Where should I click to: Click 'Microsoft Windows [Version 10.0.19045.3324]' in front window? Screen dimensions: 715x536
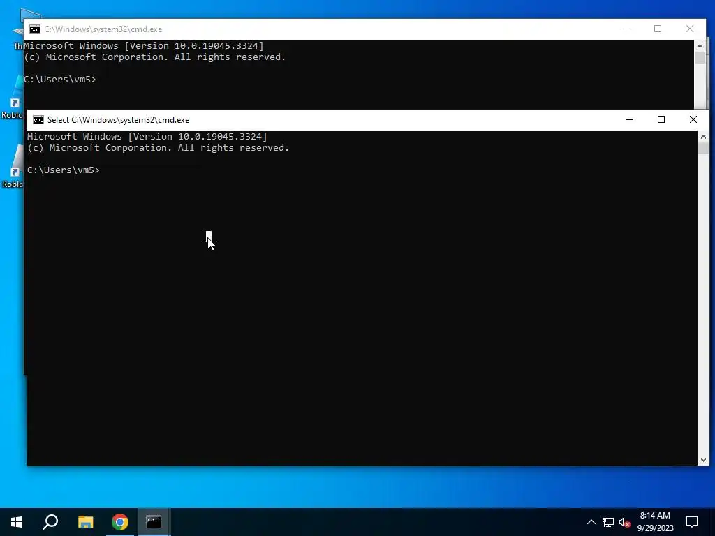(x=147, y=136)
